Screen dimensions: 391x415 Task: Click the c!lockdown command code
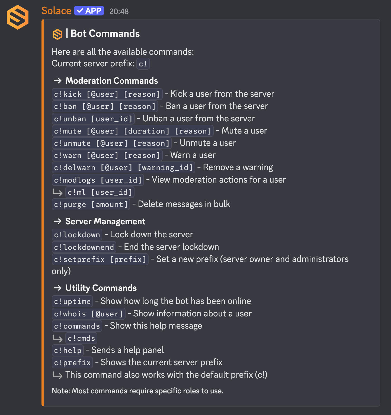(x=77, y=235)
